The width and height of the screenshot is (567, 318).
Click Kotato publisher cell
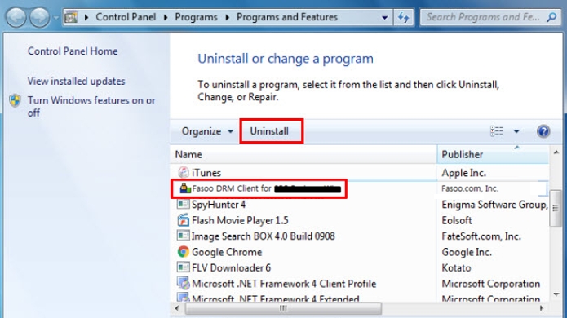pyautogui.click(x=456, y=268)
